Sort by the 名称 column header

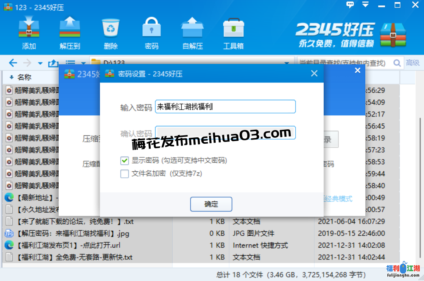pos(24,78)
